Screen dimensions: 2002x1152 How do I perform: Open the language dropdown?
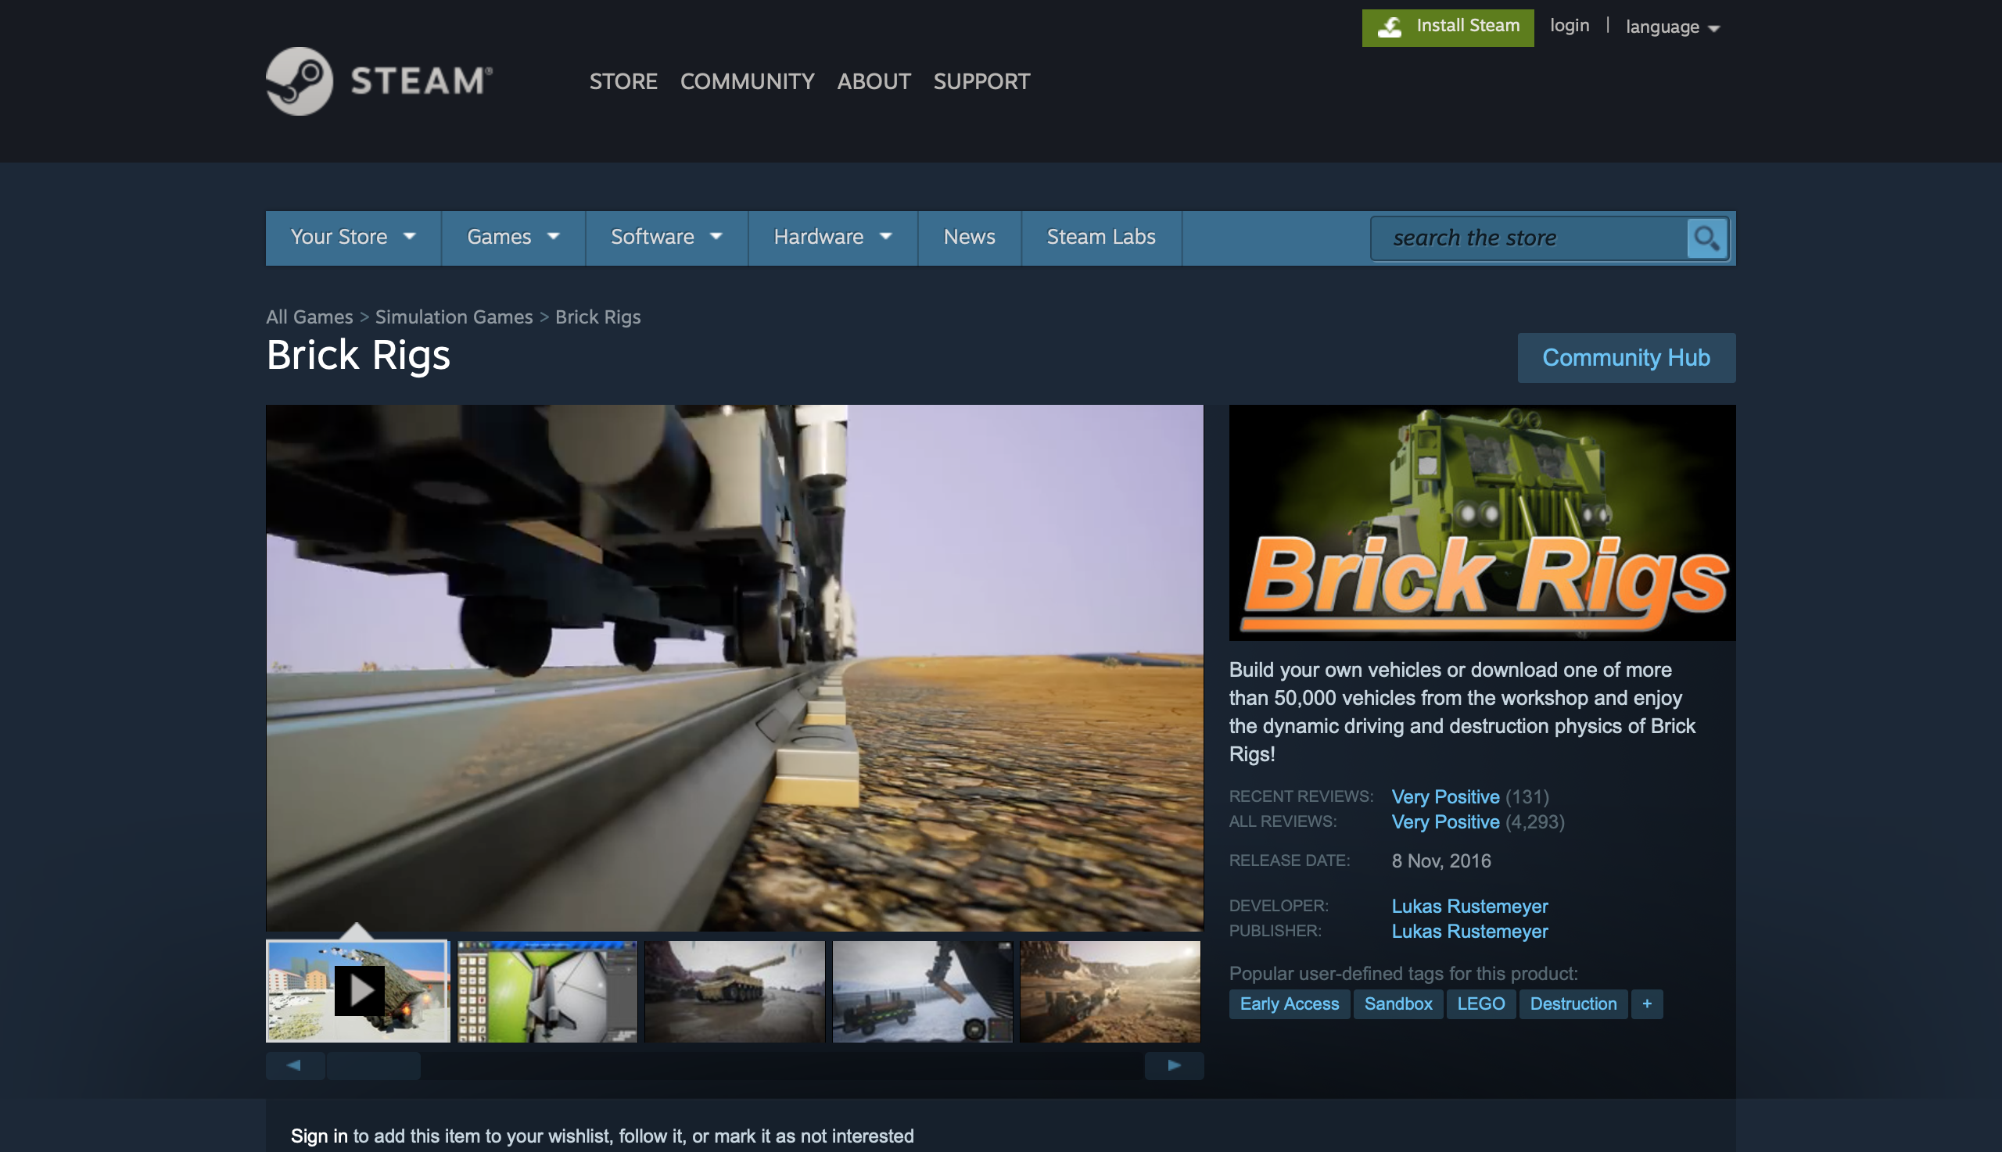coord(1672,27)
